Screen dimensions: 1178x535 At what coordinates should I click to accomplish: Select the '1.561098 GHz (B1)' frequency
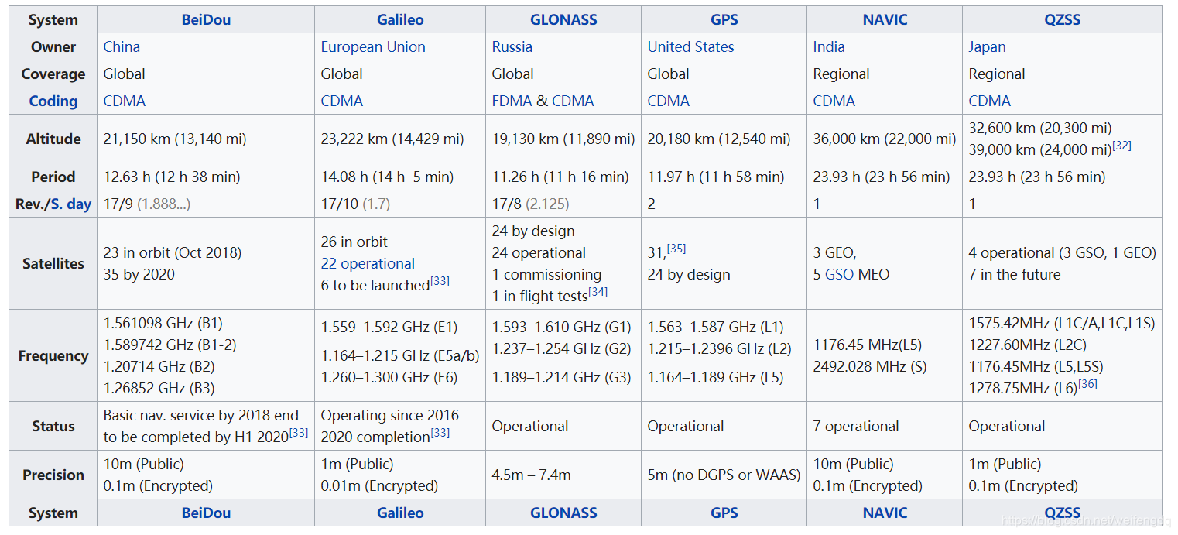[x=163, y=323]
